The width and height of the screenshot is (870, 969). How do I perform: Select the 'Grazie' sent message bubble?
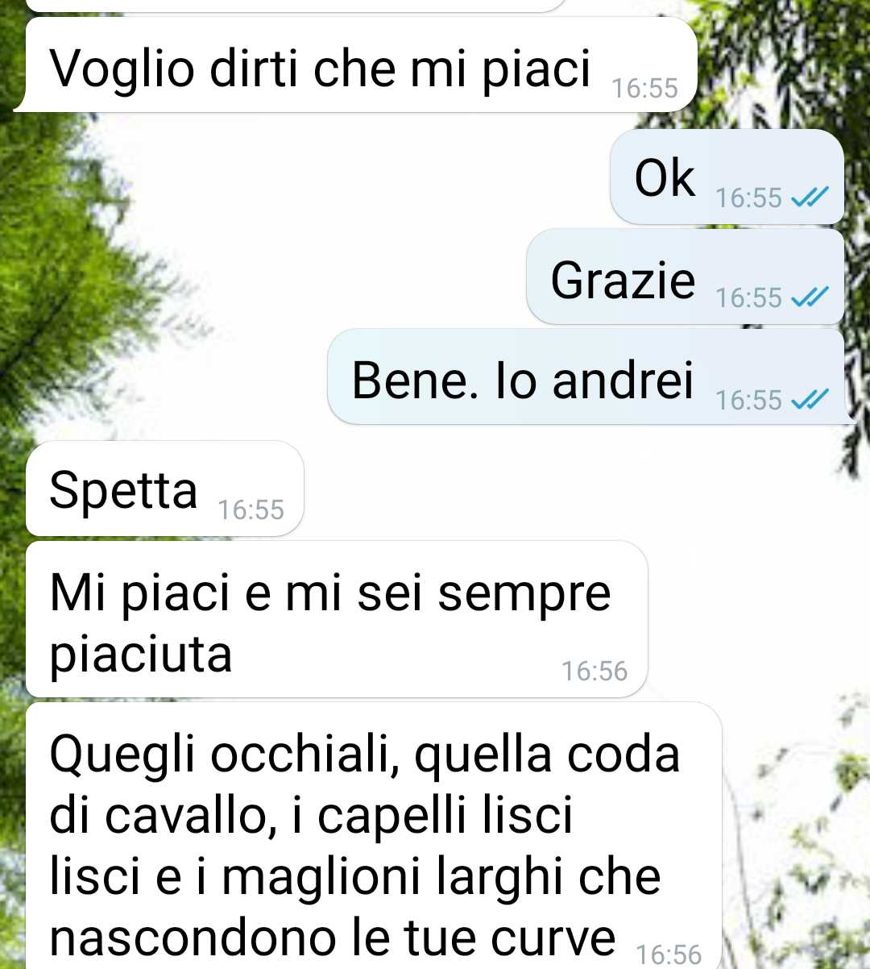pos(685,277)
